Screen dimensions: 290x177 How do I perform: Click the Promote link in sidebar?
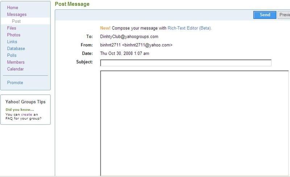(15, 83)
